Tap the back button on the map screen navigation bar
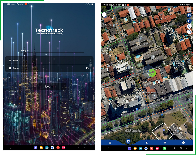 [x=187, y=148]
